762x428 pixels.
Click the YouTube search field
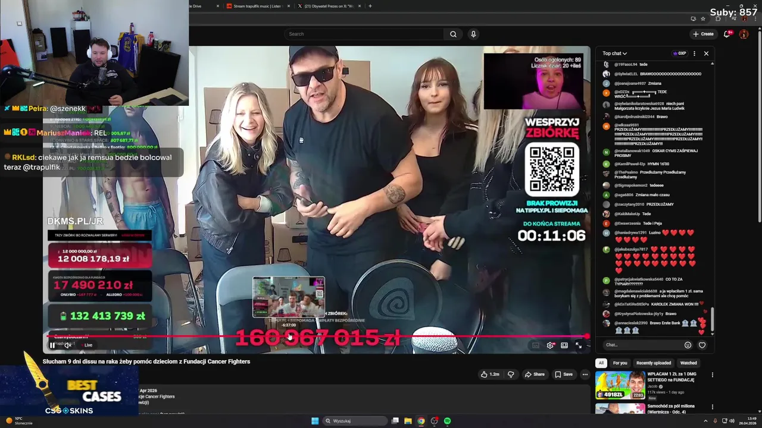[x=364, y=34]
